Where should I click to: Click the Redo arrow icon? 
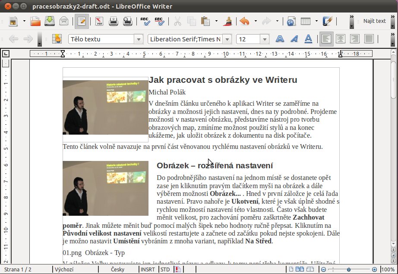point(266,21)
